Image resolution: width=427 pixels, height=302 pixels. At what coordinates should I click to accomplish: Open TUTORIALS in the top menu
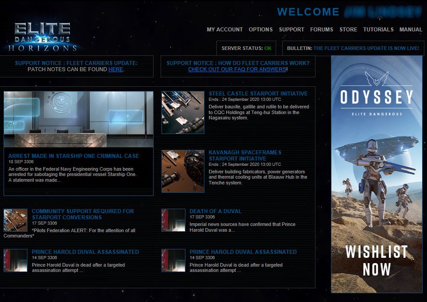pos(378,29)
